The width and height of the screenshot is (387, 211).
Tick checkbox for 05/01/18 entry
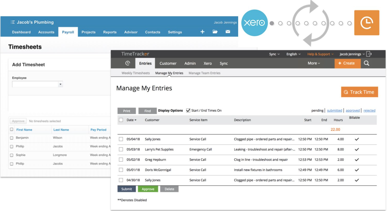(x=121, y=170)
